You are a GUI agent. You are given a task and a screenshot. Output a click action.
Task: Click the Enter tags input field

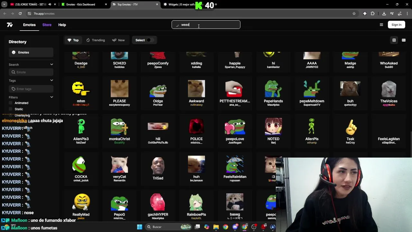coord(31,89)
